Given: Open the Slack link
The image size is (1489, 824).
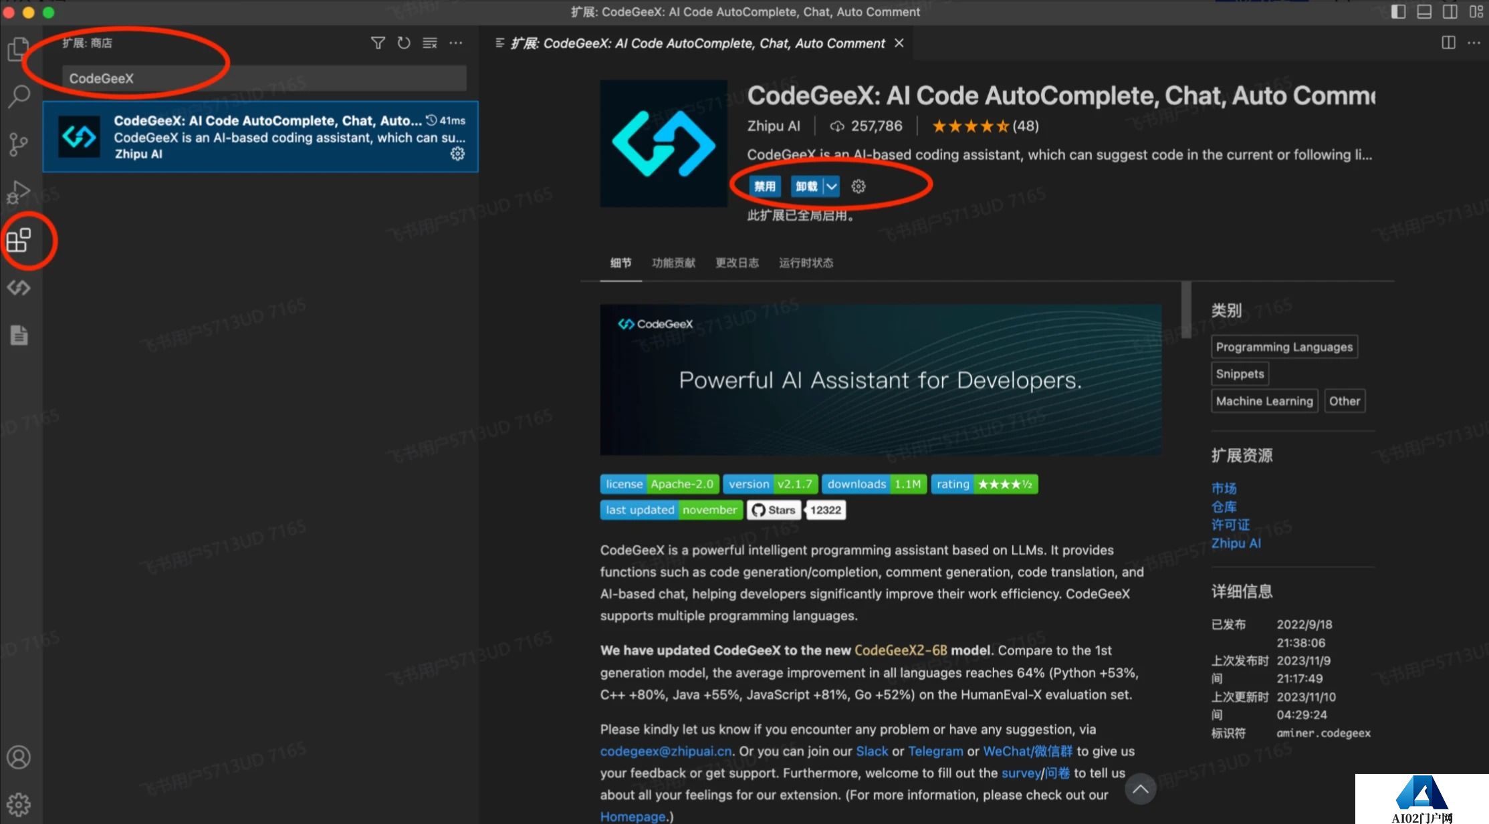Looking at the screenshot, I should click(872, 751).
